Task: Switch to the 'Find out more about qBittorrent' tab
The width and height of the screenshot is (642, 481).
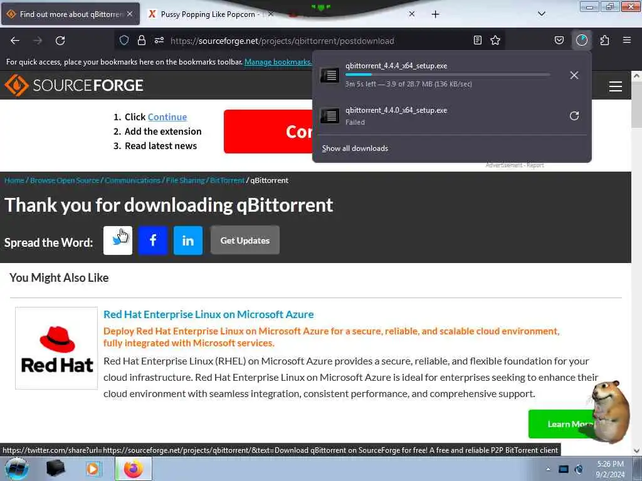Action: (x=70, y=14)
